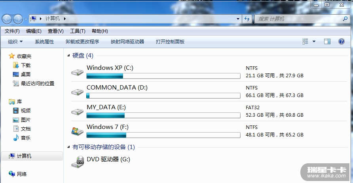Open the 工具(T) menu

78,31
